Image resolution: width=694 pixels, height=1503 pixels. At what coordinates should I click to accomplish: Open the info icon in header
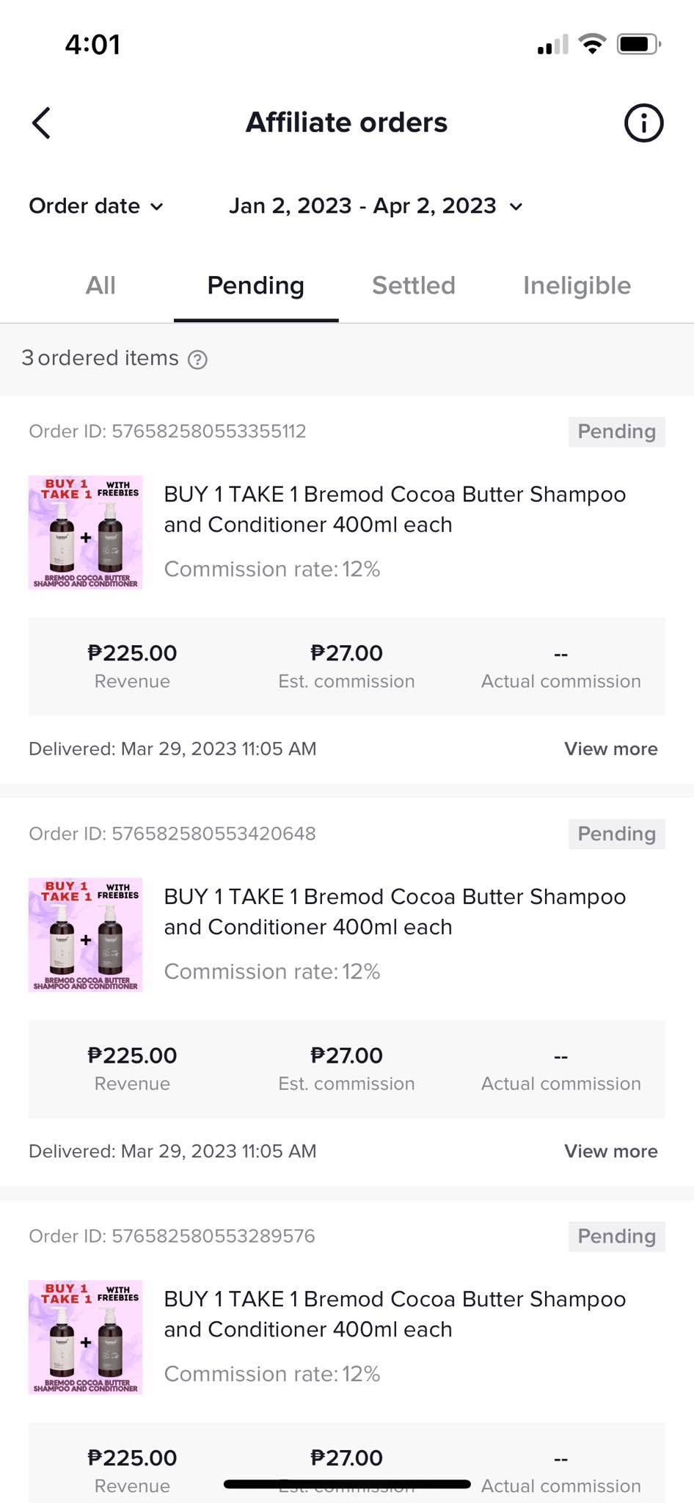tap(643, 123)
